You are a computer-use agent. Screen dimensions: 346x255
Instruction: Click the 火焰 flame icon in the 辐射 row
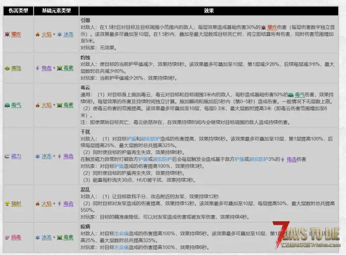(38, 204)
